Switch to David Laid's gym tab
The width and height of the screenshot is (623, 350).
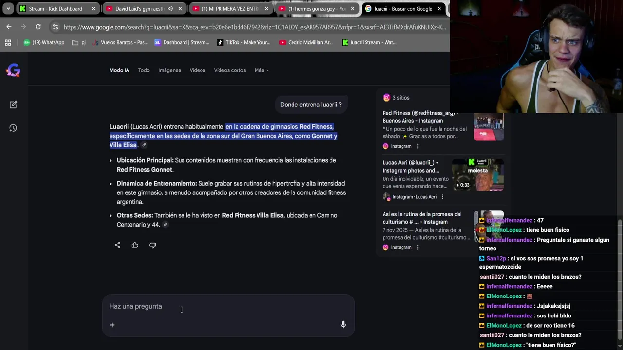[x=140, y=8]
